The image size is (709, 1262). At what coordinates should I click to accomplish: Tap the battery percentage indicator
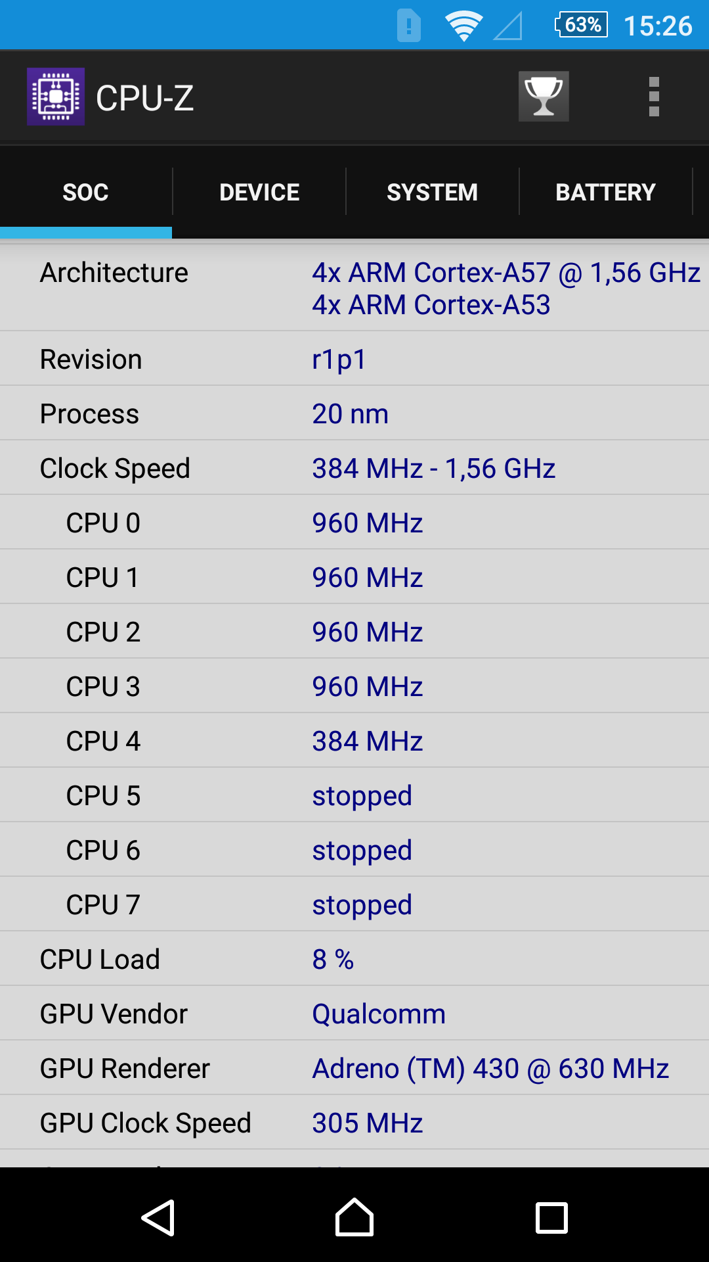[x=582, y=25]
